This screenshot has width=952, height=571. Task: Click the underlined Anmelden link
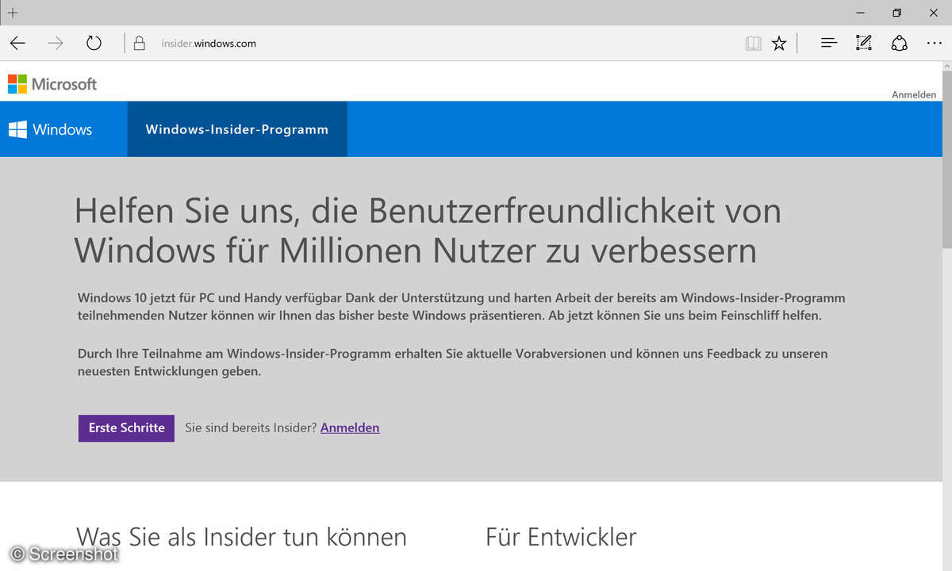[350, 427]
